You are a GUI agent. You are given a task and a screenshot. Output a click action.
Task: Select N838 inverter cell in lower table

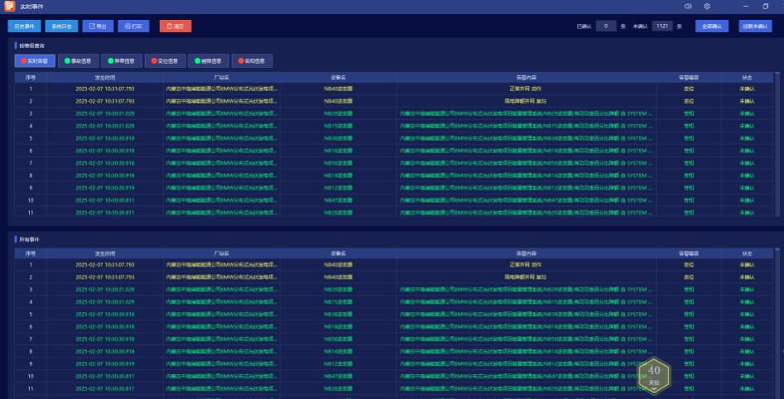click(x=339, y=315)
